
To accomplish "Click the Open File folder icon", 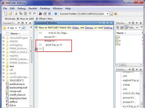I will (10, 14).
